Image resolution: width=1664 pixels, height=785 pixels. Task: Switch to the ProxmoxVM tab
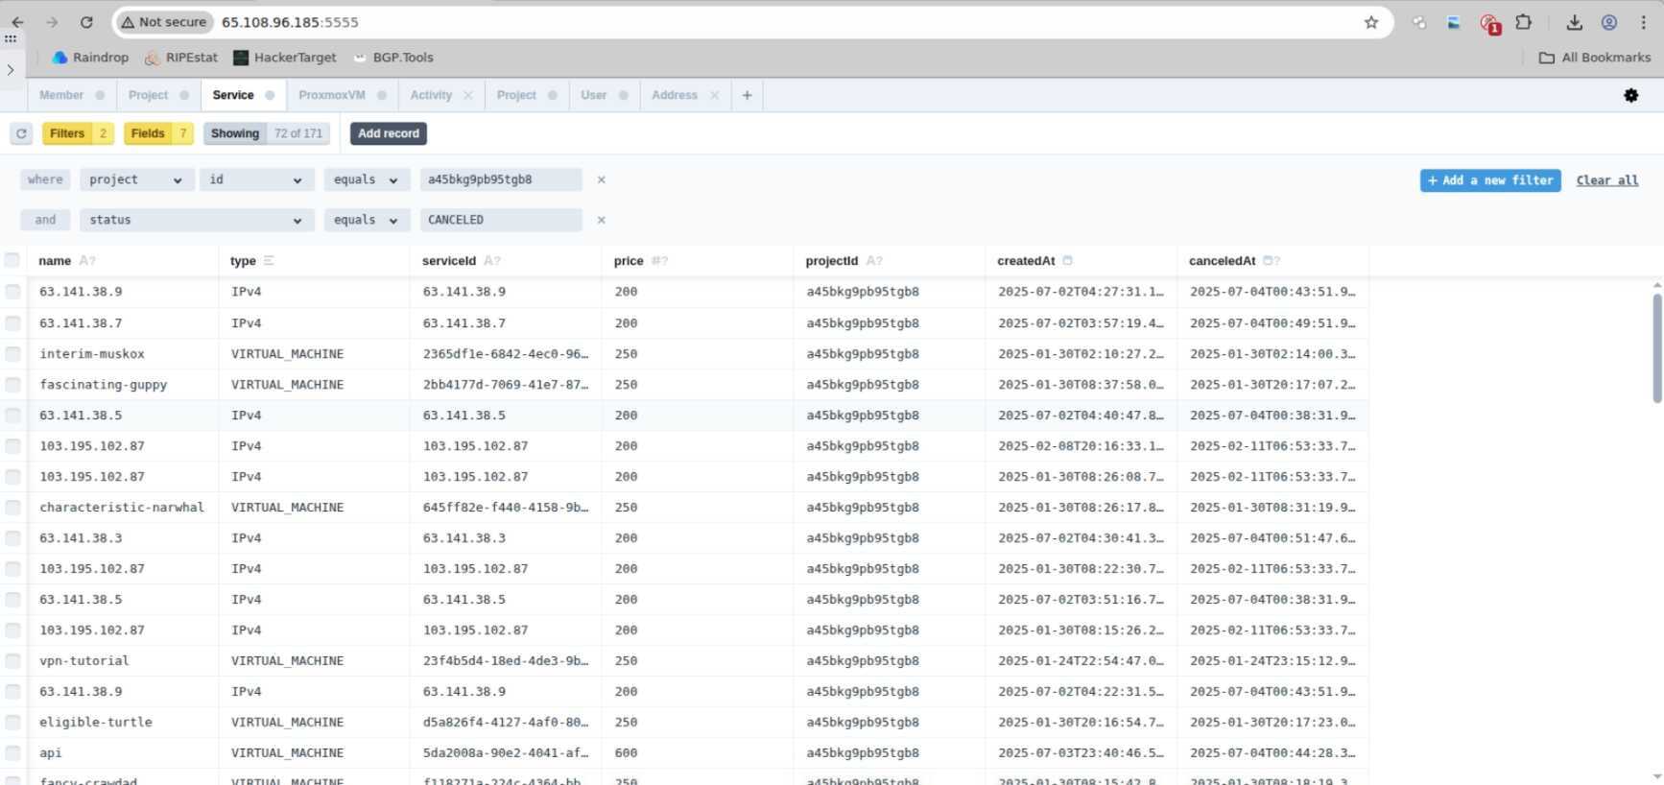tap(331, 95)
